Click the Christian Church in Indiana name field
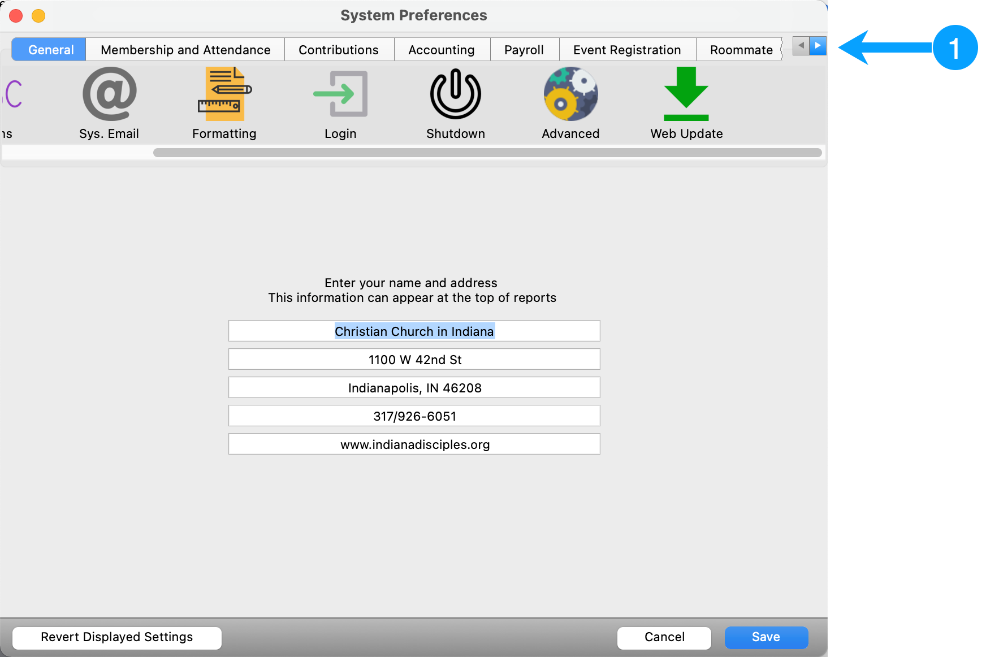The height and width of the screenshot is (657, 986). tap(414, 331)
